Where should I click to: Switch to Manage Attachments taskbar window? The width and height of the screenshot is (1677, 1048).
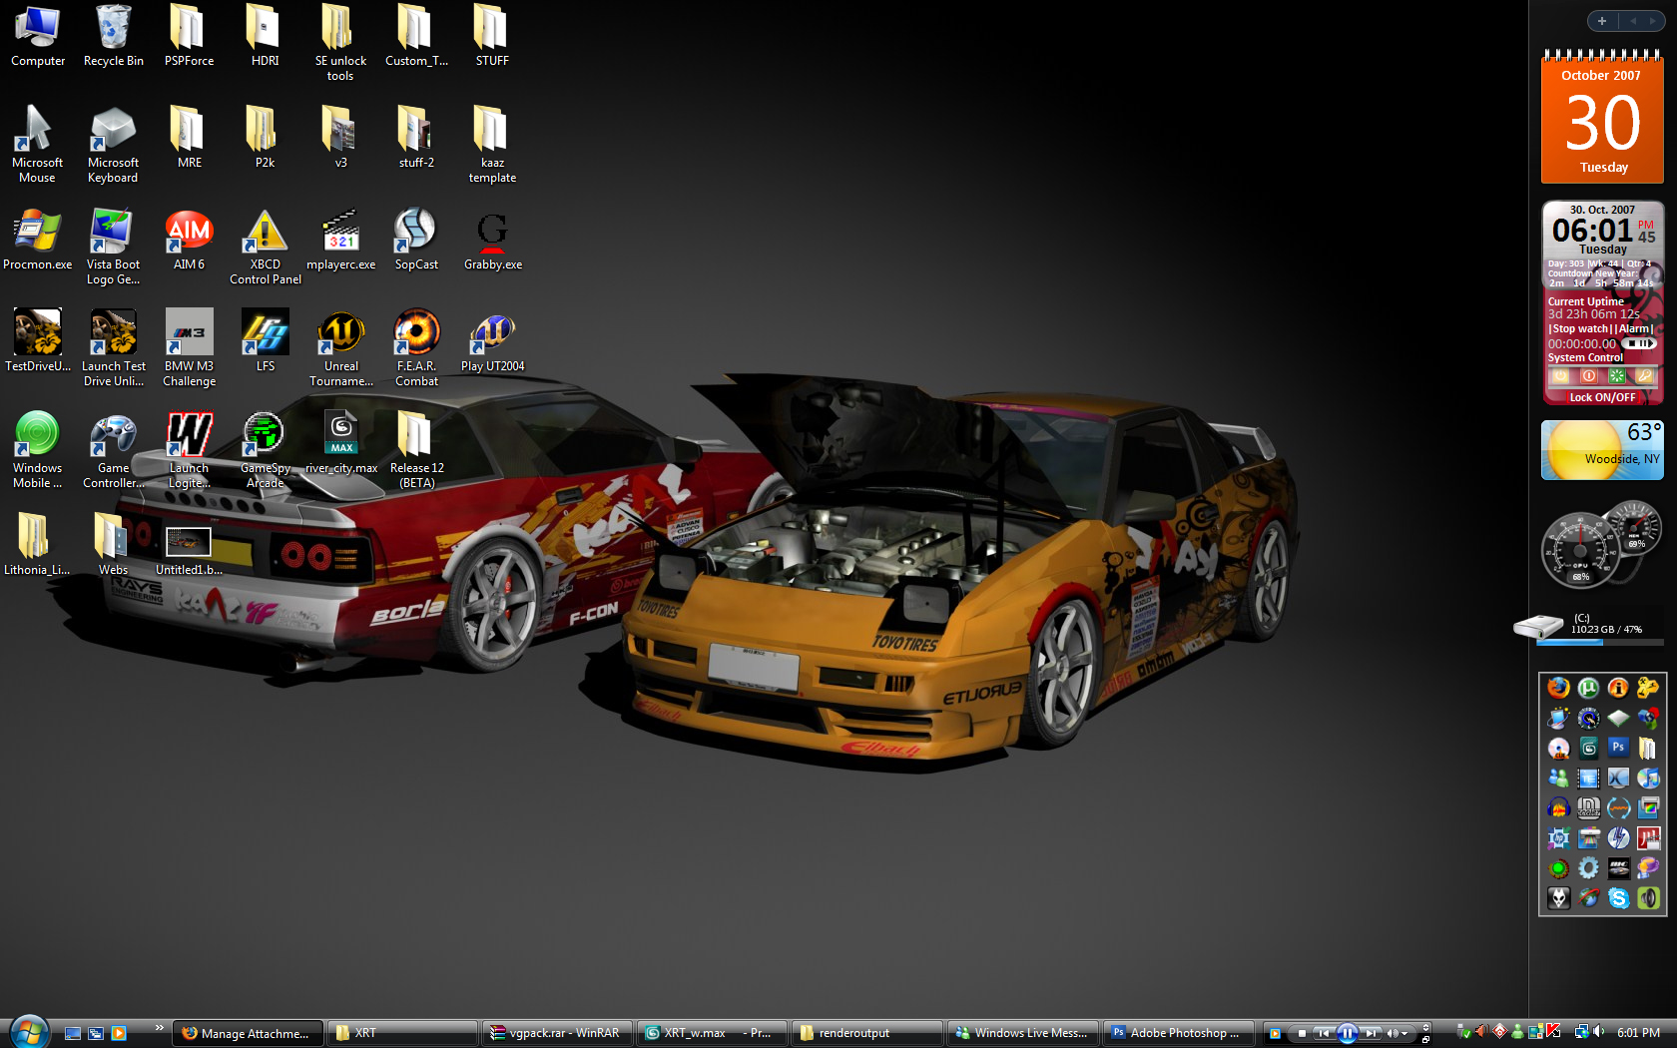(x=248, y=1033)
